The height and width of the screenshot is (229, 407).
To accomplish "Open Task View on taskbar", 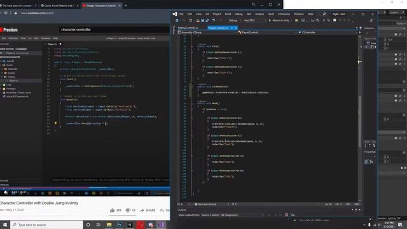I will tap(99, 225).
